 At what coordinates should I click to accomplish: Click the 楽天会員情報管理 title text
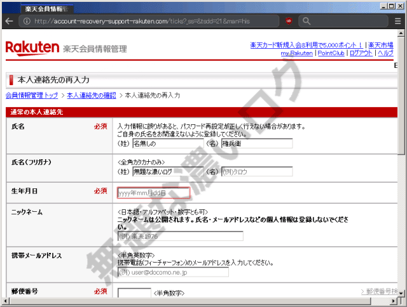95,49
